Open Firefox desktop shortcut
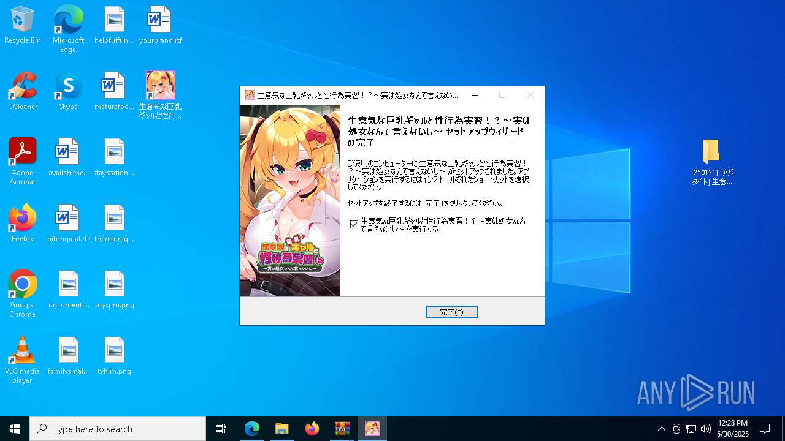Image resolution: width=785 pixels, height=441 pixels. tap(23, 224)
